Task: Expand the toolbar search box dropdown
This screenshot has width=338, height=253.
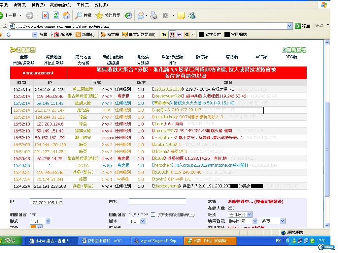Action: click(x=35, y=34)
